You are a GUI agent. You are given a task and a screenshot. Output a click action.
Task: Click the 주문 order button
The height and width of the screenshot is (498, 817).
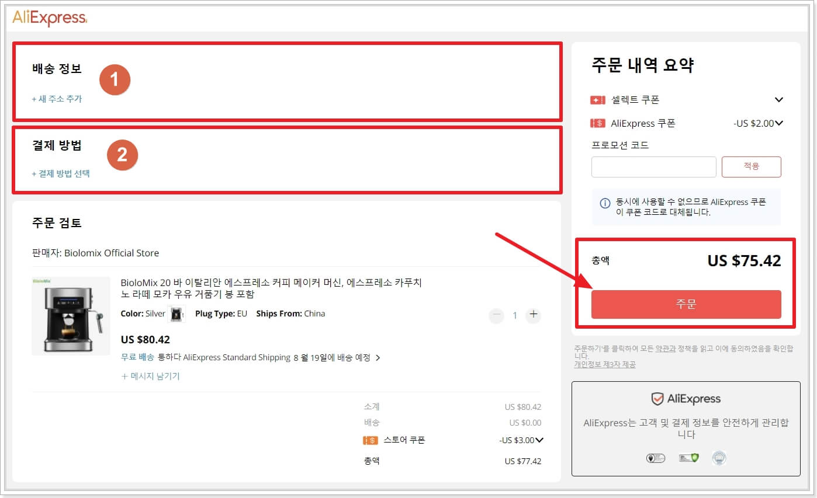click(686, 304)
